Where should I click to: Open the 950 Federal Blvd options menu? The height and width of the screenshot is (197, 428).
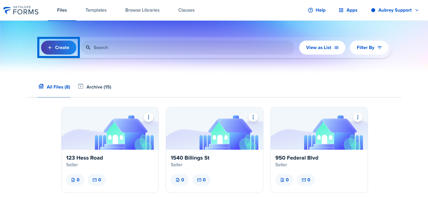[358, 117]
